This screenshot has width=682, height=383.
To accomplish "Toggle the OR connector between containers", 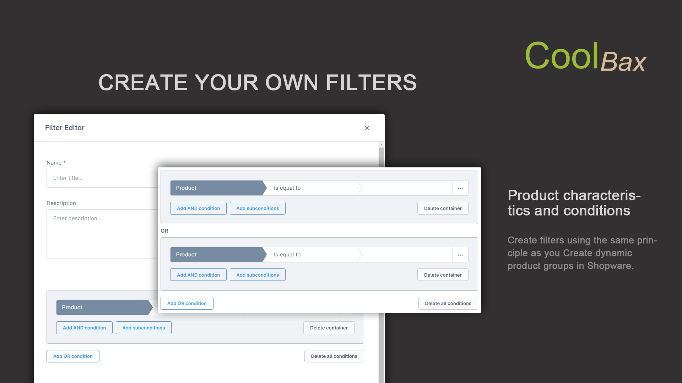I will tap(164, 231).
